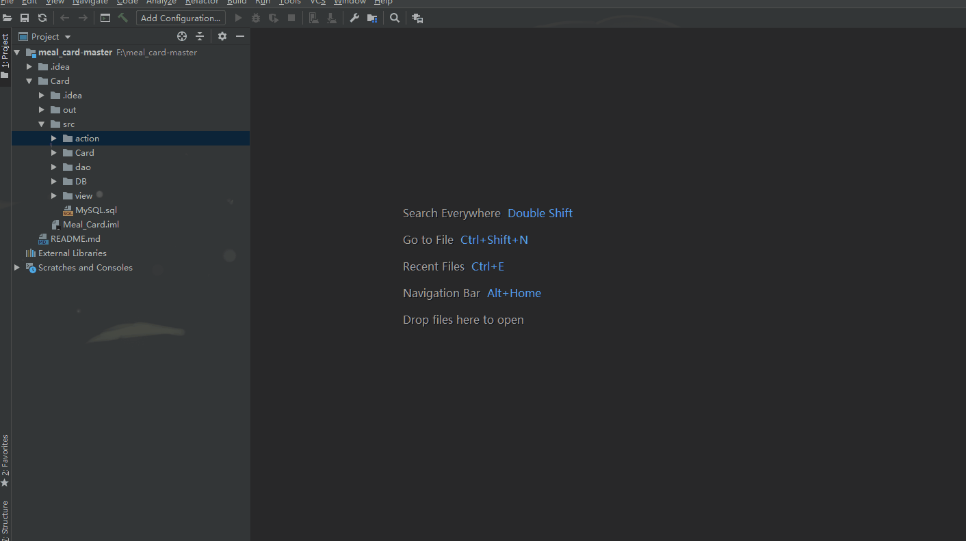Select the Meal_Card.iml file
The width and height of the screenshot is (966, 541).
point(91,225)
